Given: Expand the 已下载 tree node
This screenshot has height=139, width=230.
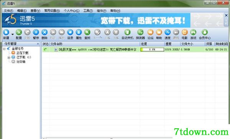Looking at the screenshot, I should 9,58.
